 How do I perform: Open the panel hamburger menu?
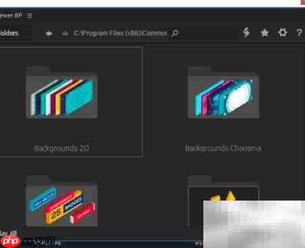(30, 16)
